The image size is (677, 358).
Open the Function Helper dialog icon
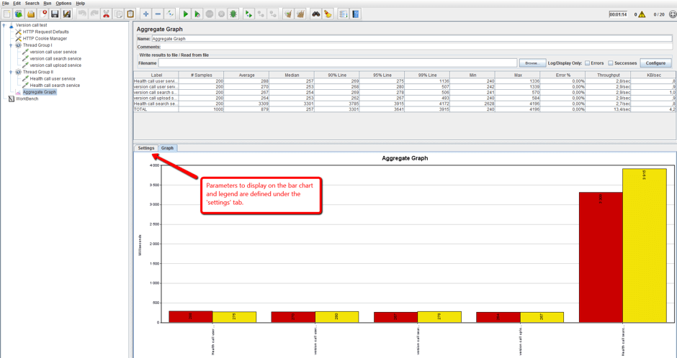tap(344, 14)
